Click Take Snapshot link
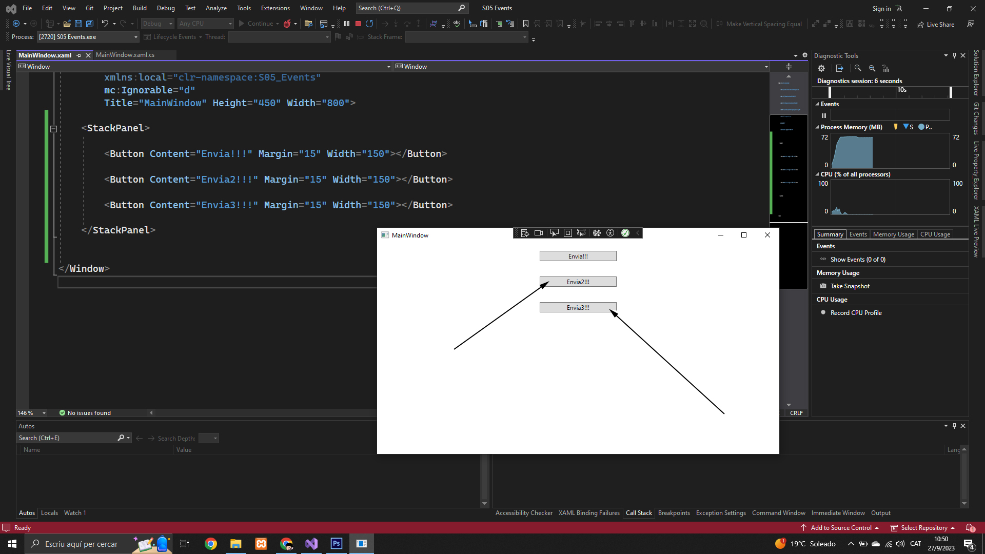The height and width of the screenshot is (554, 985). 850,286
